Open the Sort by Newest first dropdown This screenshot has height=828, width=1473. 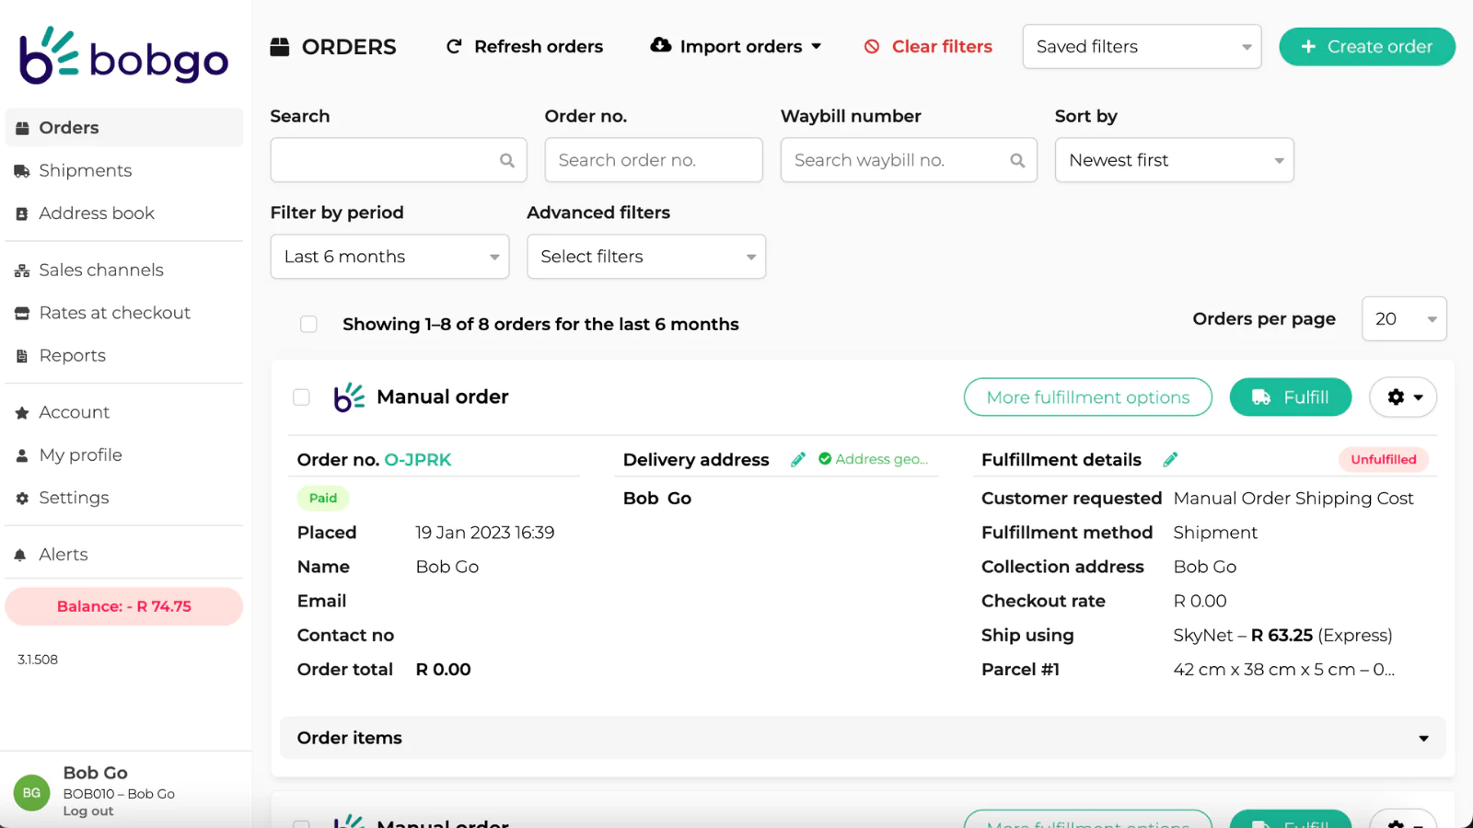click(x=1174, y=160)
